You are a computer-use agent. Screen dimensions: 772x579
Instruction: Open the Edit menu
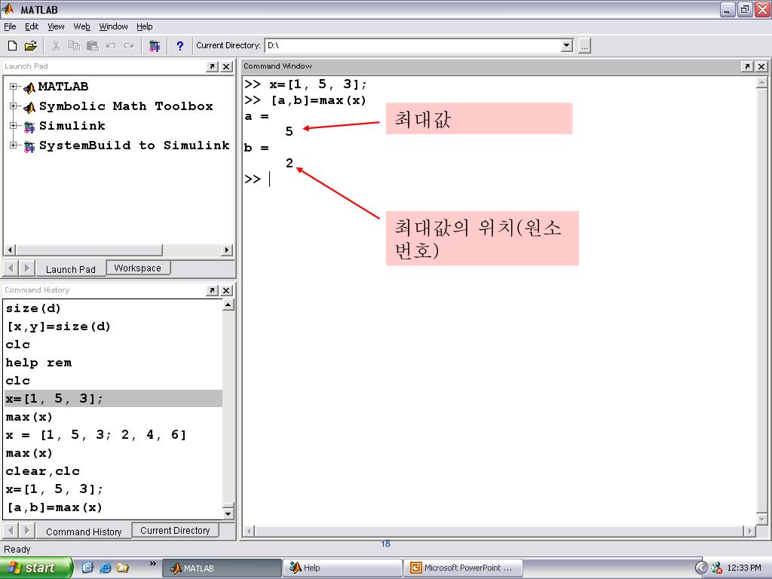coord(32,26)
